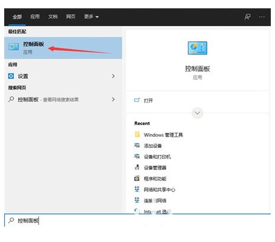Image resolution: width=275 pixels, height=242 pixels.
Task: Open Windows 管理工具 from Recent
Action: pos(163,135)
